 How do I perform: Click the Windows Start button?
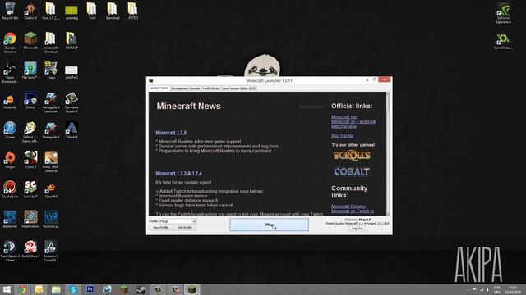click(x=7, y=289)
